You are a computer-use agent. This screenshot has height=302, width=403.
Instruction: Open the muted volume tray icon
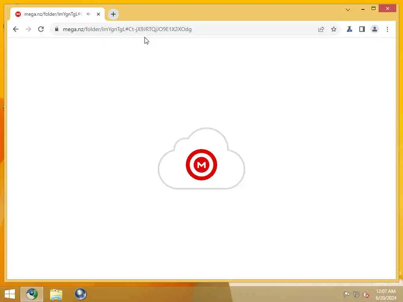pyautogui.click(x=366, y=295)
